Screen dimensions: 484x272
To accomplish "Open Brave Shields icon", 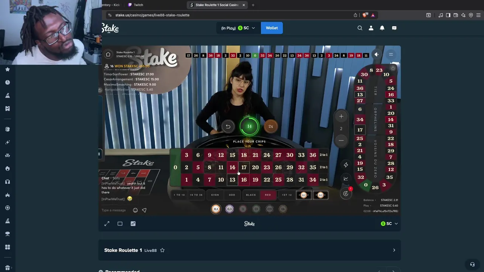I will (x=365, y=15).
